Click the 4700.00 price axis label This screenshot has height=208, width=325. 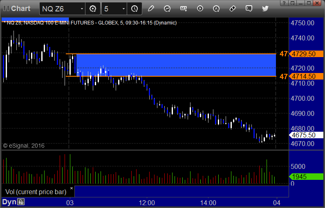click(x=303, y=98)
